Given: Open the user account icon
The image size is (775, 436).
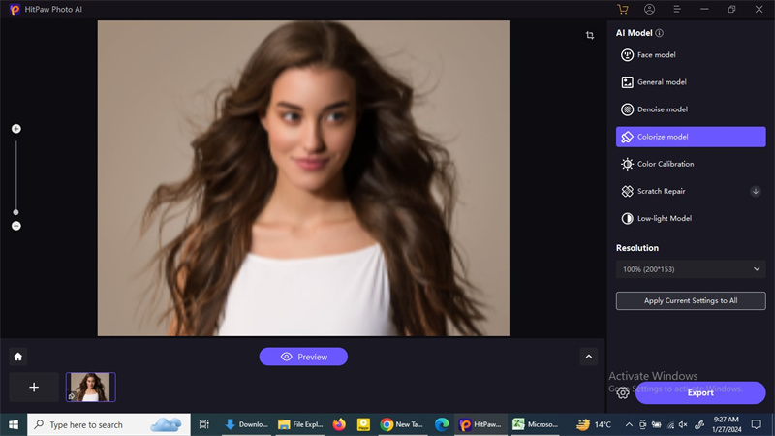Looking at the screenshot, I should click(650, 9).
